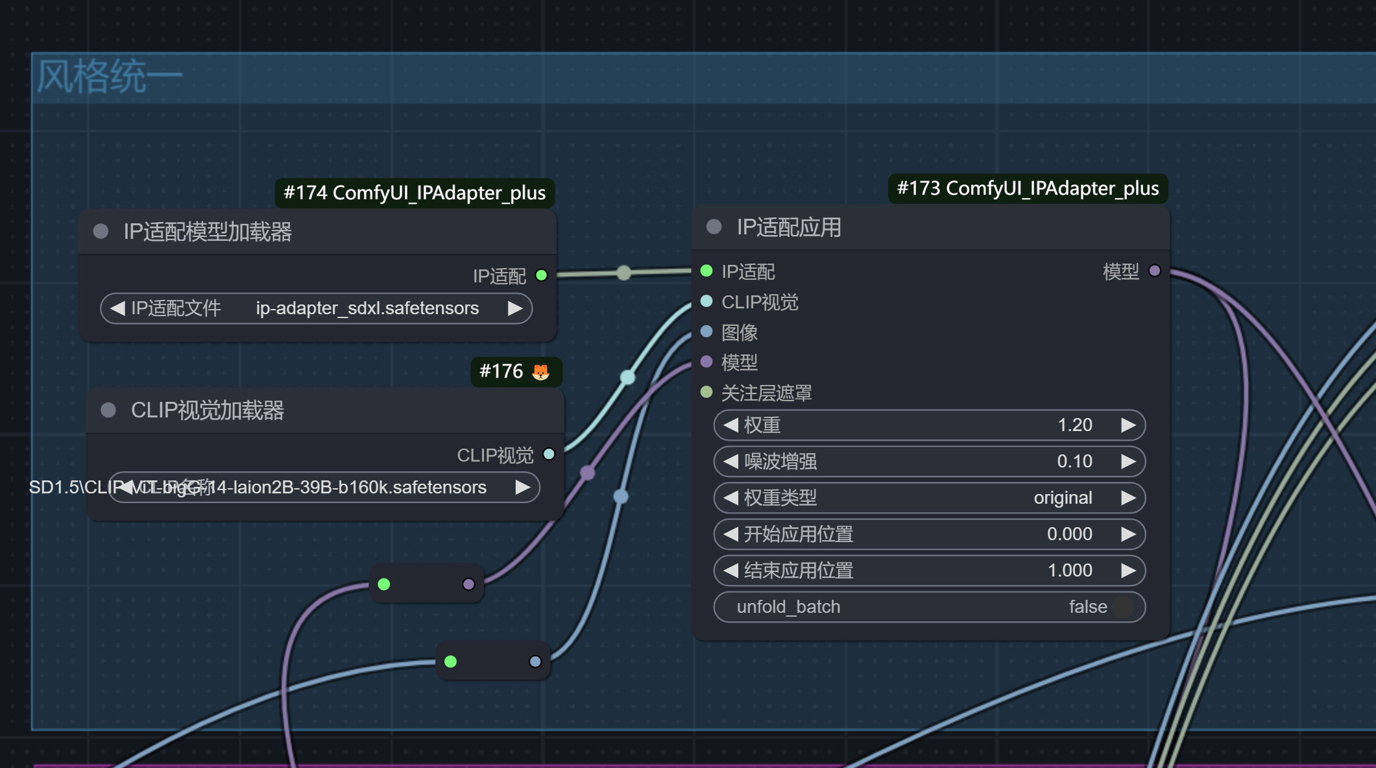Click the IP适配 input socket on 应用 node
This screenshot has height=768, width=1376.
[x=706, y=271]
